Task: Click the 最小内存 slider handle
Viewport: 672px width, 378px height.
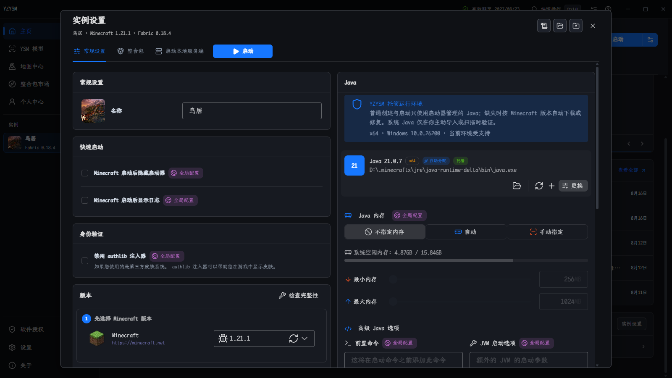Action: [393, 279]
